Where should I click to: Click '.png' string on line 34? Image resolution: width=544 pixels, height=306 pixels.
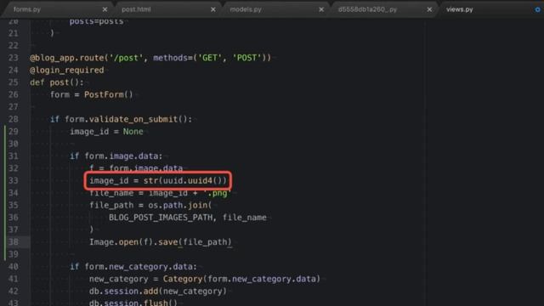click(x=218, y=193)
